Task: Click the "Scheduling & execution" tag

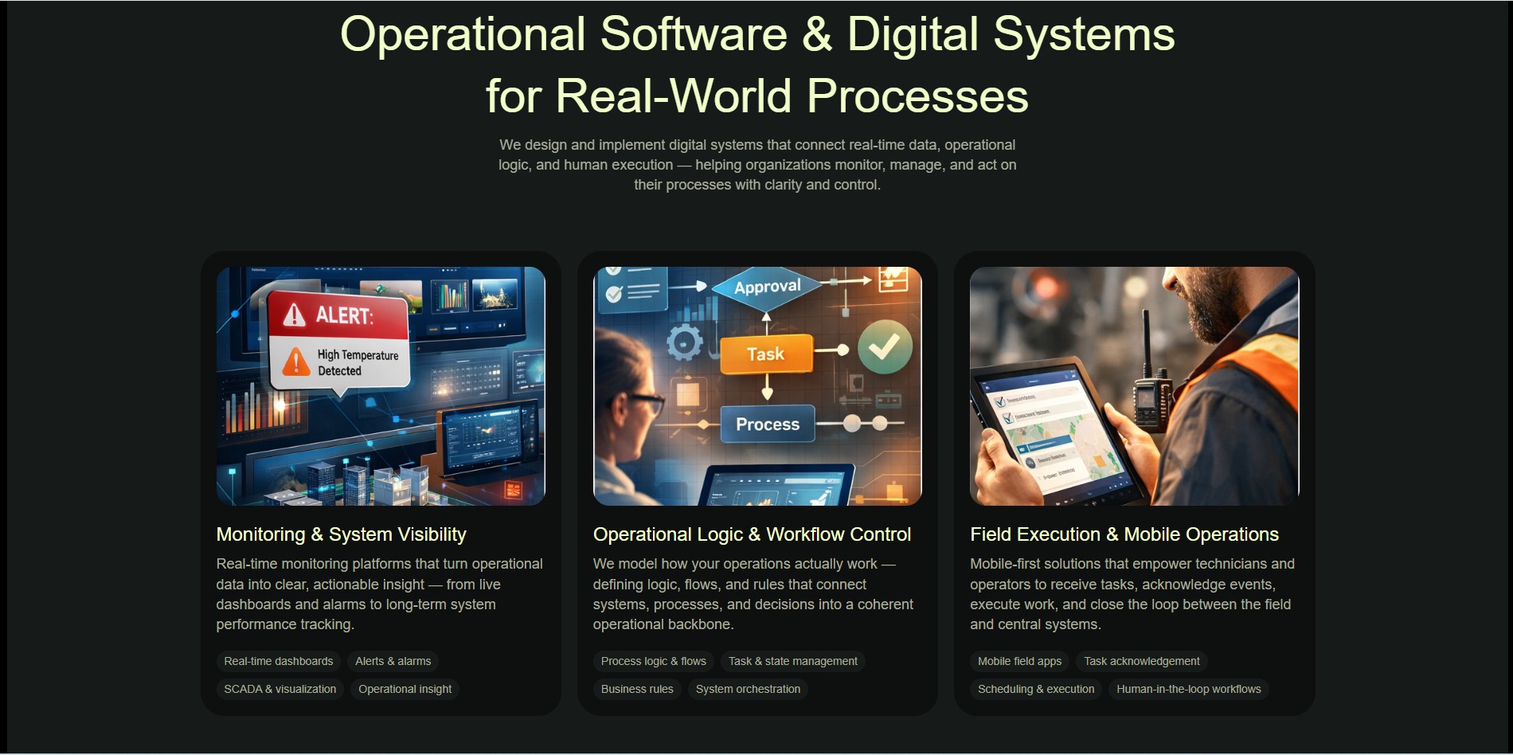Action: pyautogui.click(x=1036, y=689)
